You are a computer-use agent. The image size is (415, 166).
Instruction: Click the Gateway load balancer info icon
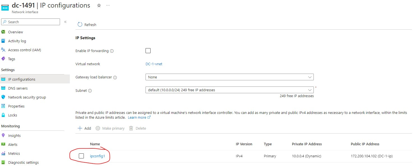pos(115,77)
